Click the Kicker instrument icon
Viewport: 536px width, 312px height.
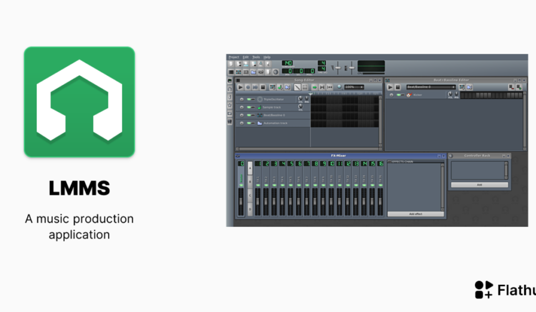click(x=409, y=95)
